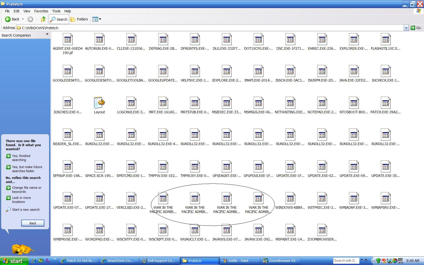Toggle the Search companion pane
The image size is (424, 265).
pyautogui.click(x=59, y=19)
